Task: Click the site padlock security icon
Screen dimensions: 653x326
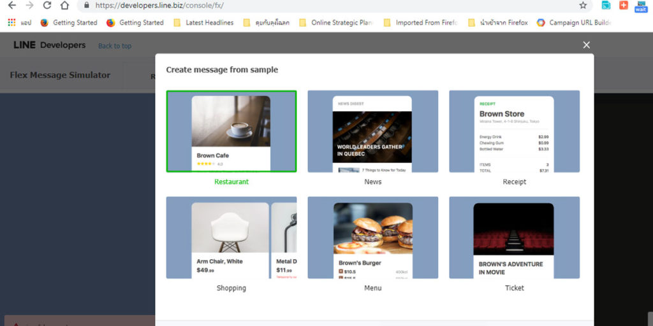Action: (x=87, y=5)
